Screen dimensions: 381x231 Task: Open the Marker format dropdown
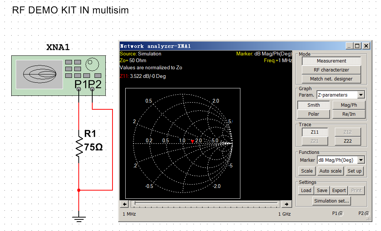[361, 160]
